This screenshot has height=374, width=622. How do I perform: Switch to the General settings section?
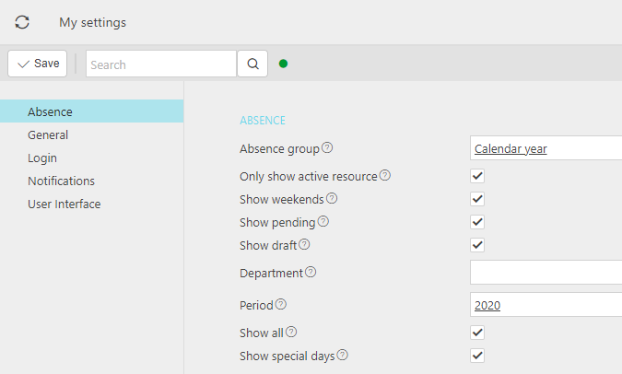pyautogui.click(x=48, y=134)
